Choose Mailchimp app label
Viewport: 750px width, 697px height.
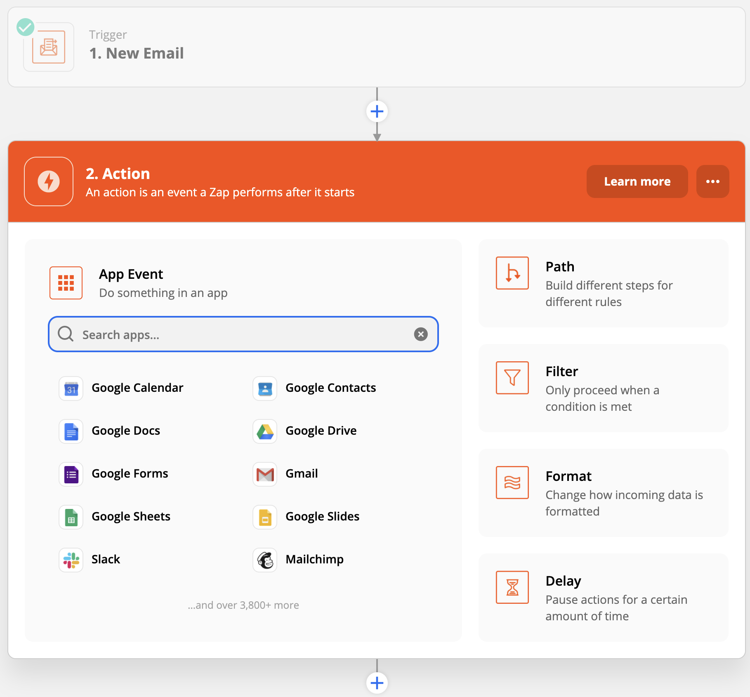point(314,559)
